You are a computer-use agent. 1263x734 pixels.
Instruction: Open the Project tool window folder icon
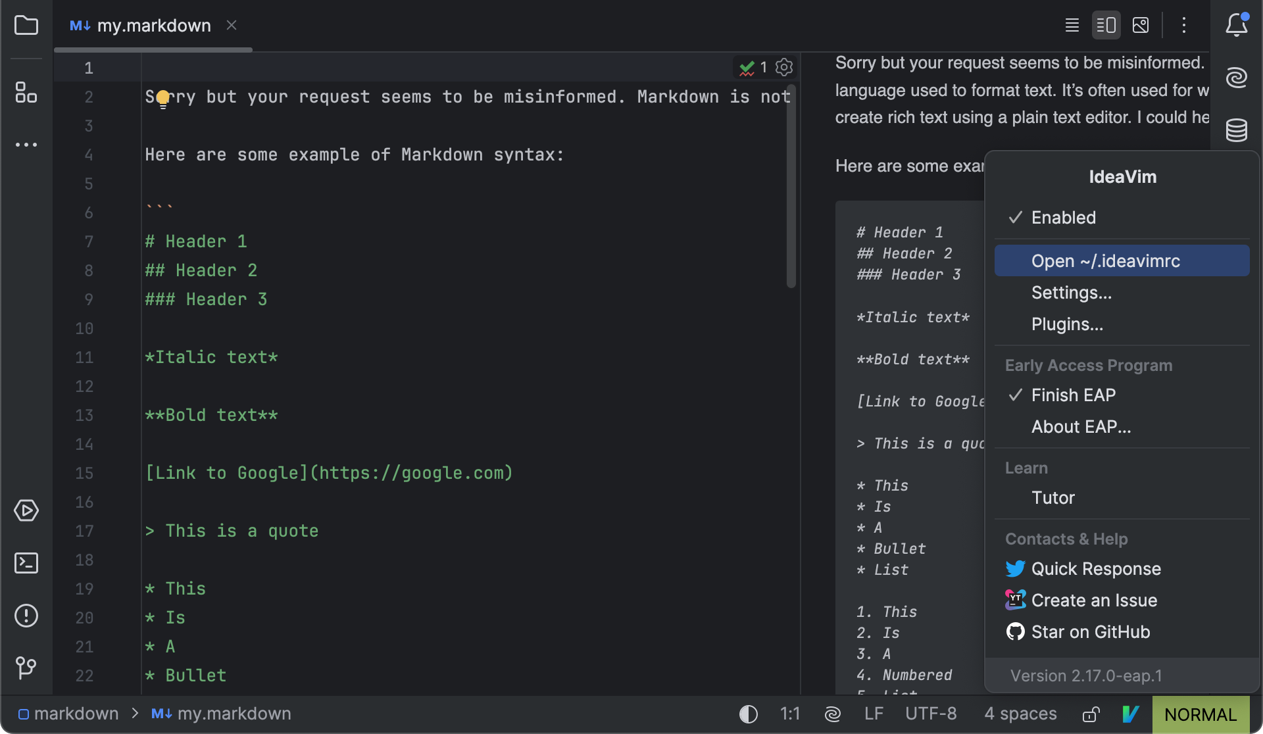pyautogui.click(x=26, y=25)
